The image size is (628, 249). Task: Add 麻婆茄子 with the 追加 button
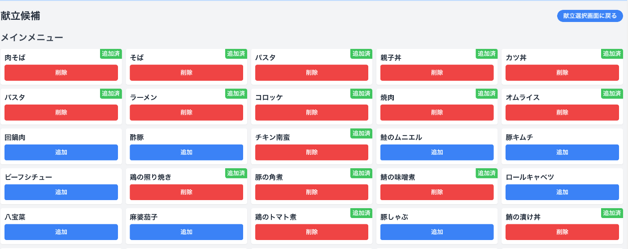pos(187,232)
